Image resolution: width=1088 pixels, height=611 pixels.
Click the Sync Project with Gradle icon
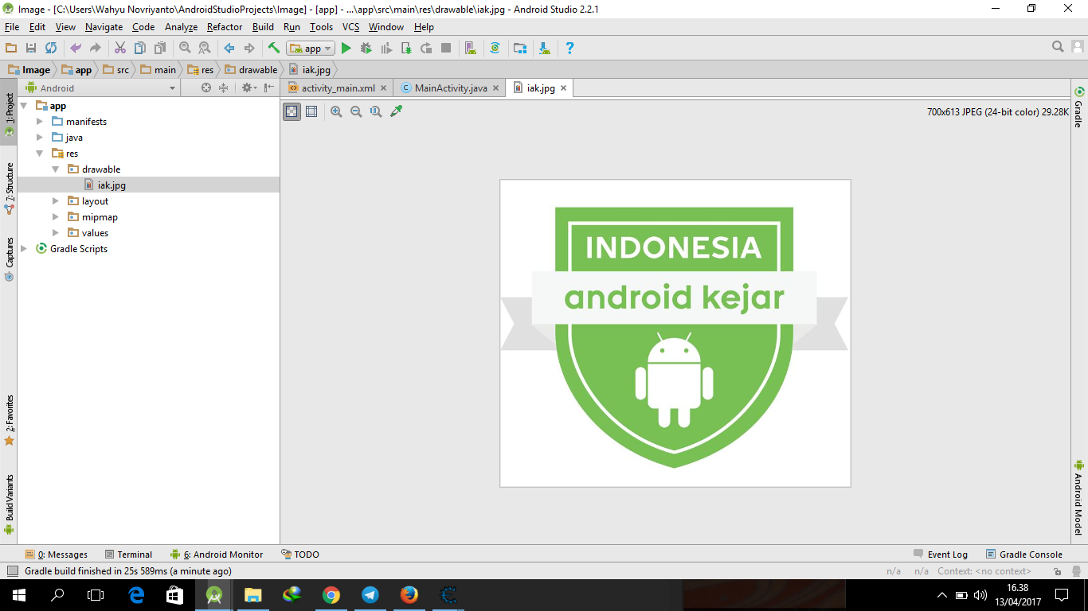coord(495,48)
